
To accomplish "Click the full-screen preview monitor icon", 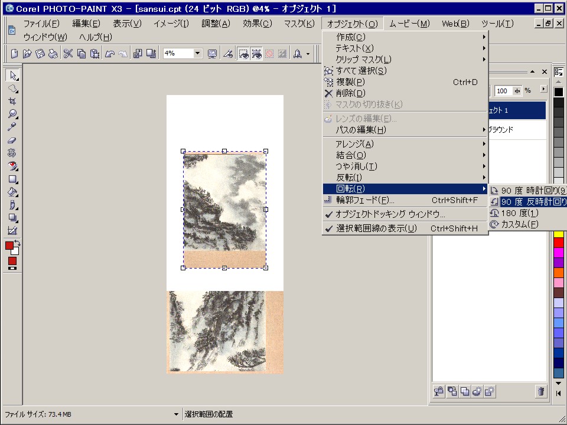I will point(212,54).
